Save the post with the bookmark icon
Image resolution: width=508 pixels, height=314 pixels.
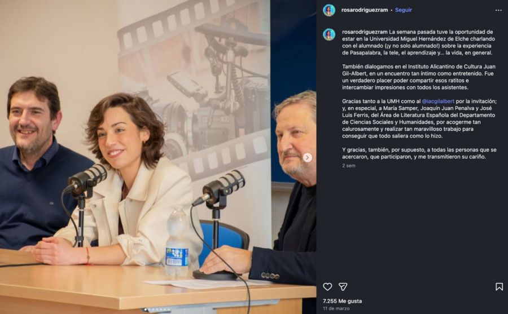pos(500,286)
